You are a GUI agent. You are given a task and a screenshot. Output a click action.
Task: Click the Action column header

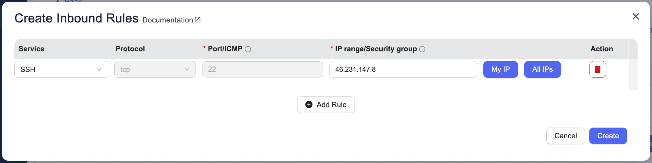[x=602, y=49]
